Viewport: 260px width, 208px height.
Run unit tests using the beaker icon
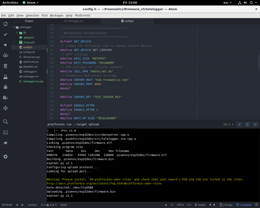tap(5, 76)
